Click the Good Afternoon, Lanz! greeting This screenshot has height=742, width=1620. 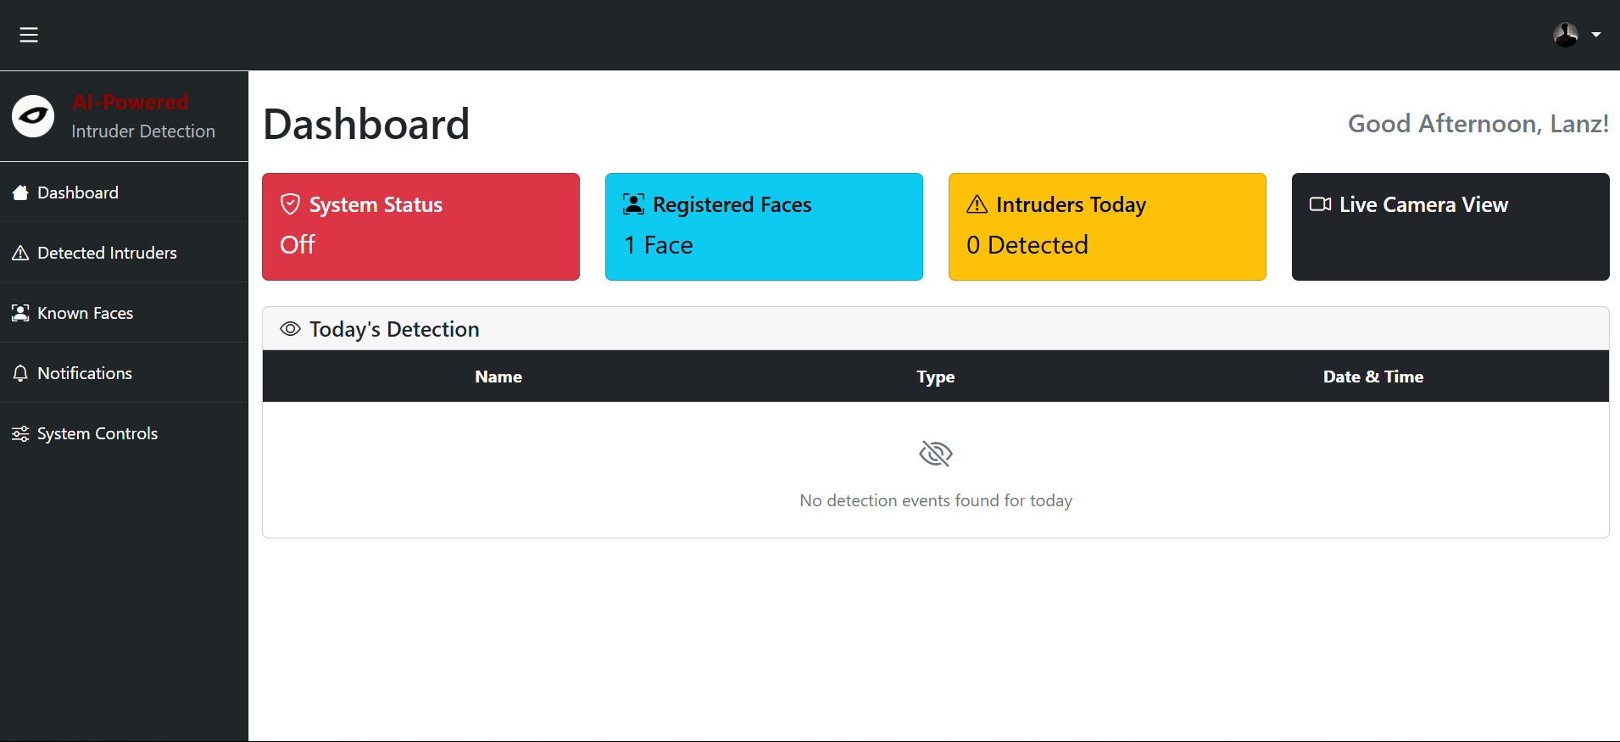pos(1478,124)
